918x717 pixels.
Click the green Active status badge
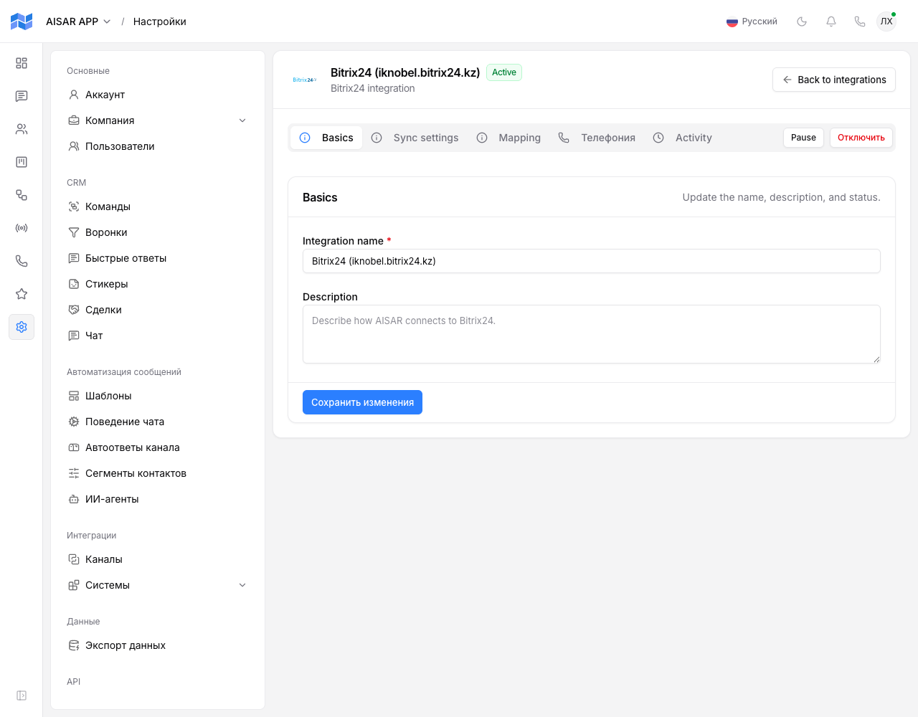pyautogui.click(x=504, y=72)
